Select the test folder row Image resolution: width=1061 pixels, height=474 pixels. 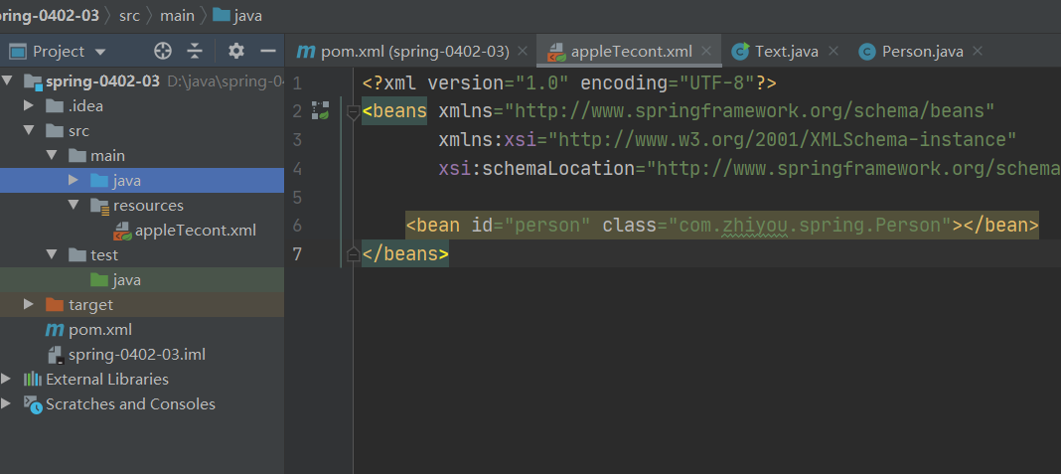pos(142,255)
